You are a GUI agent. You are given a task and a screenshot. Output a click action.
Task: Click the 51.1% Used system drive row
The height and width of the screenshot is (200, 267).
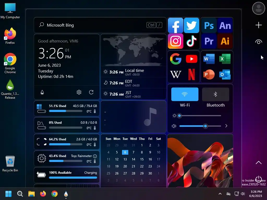coord(67,108)
